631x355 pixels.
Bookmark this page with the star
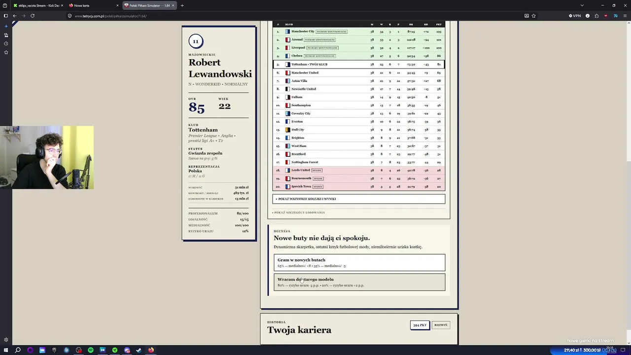point(533,16)
